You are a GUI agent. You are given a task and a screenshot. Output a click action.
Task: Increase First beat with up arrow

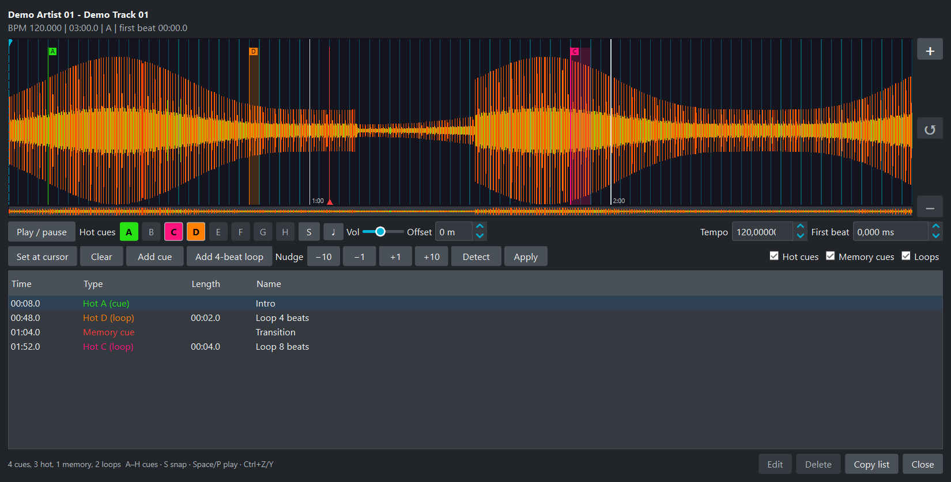coord(936,227)
